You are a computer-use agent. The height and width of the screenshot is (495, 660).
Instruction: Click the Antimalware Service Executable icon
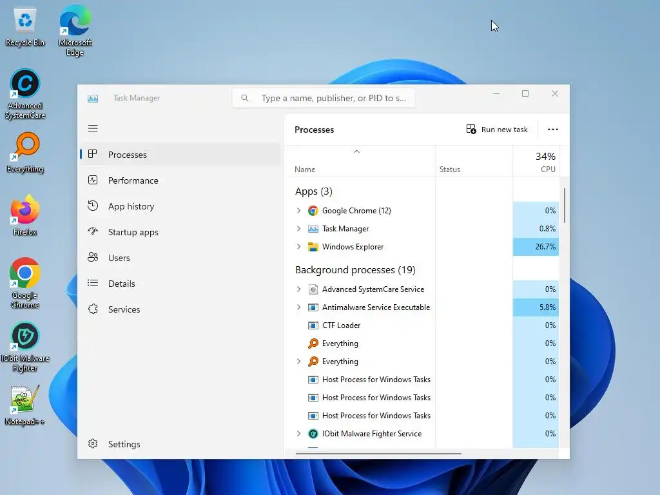tap(313, 307)
